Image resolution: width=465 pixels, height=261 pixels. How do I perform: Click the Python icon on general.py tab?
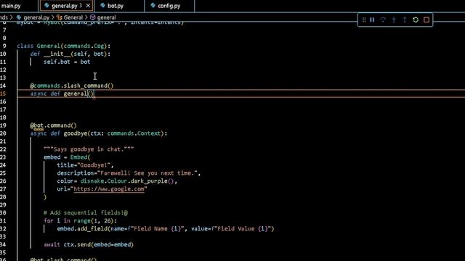click(x=46, y=6)
